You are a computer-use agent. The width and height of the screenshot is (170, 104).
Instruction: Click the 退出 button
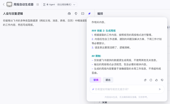pos(108,80)
